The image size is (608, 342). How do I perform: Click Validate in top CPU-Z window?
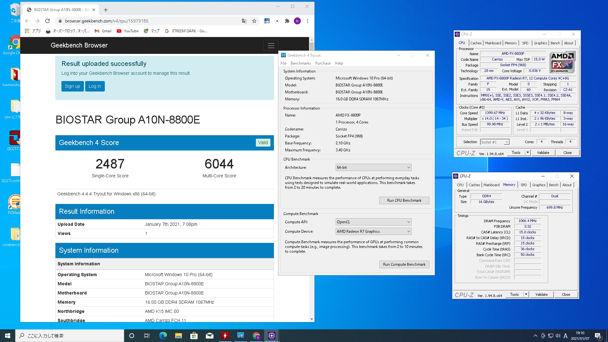coord(543,153)
